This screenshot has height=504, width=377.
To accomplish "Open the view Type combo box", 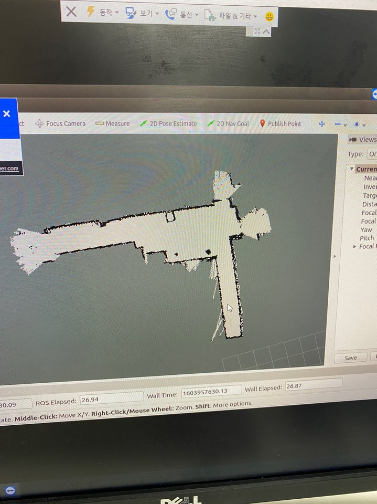I will (372, 154).
